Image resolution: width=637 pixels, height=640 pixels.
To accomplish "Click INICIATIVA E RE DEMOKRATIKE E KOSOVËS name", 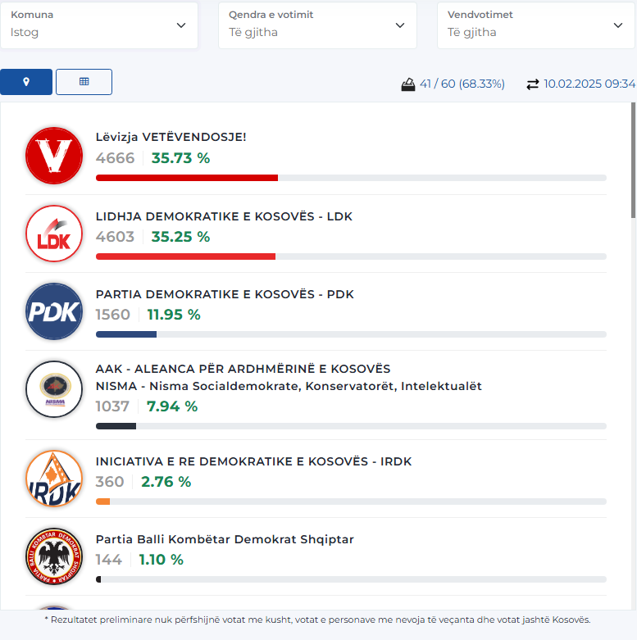I will click(253, 461).
